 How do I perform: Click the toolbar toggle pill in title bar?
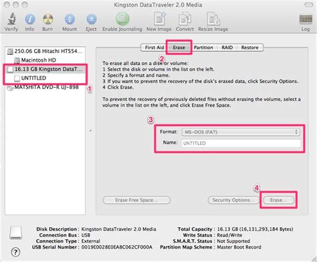tap(308, 5)
